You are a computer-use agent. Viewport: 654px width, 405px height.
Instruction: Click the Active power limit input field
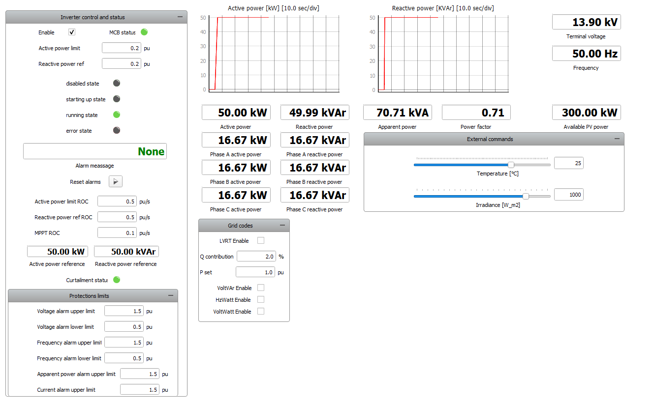121,48
